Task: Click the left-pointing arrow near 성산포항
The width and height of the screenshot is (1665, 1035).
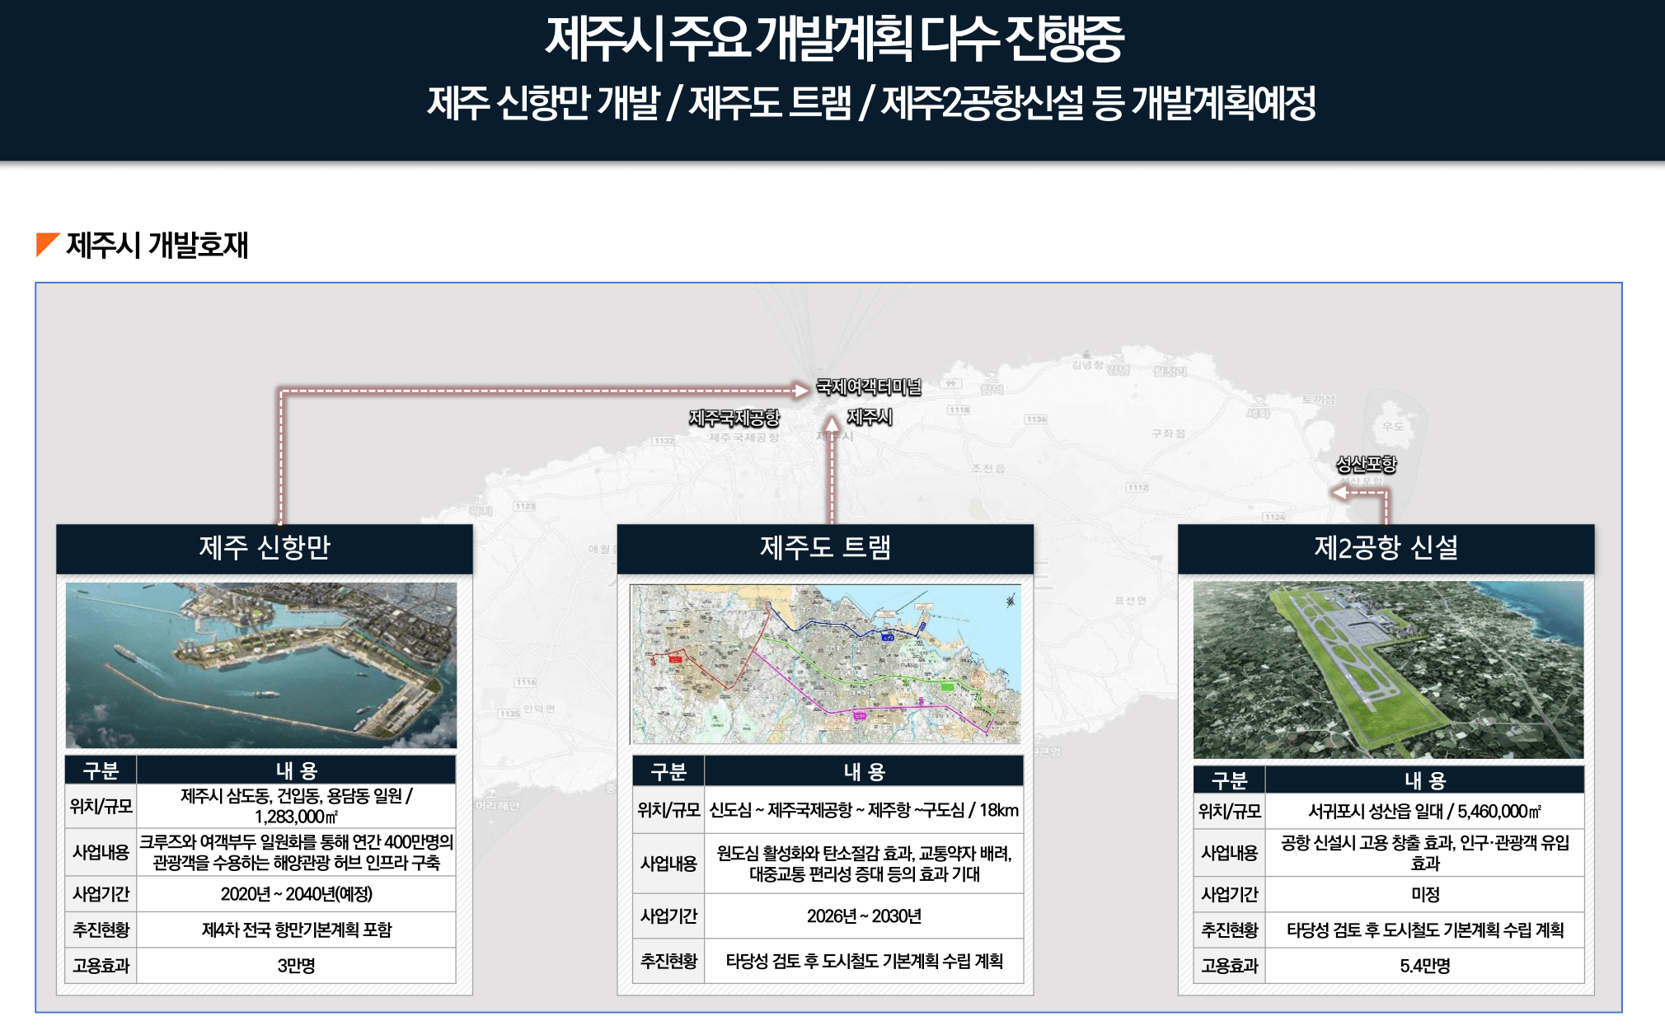Action: [x=1340, y=492]
